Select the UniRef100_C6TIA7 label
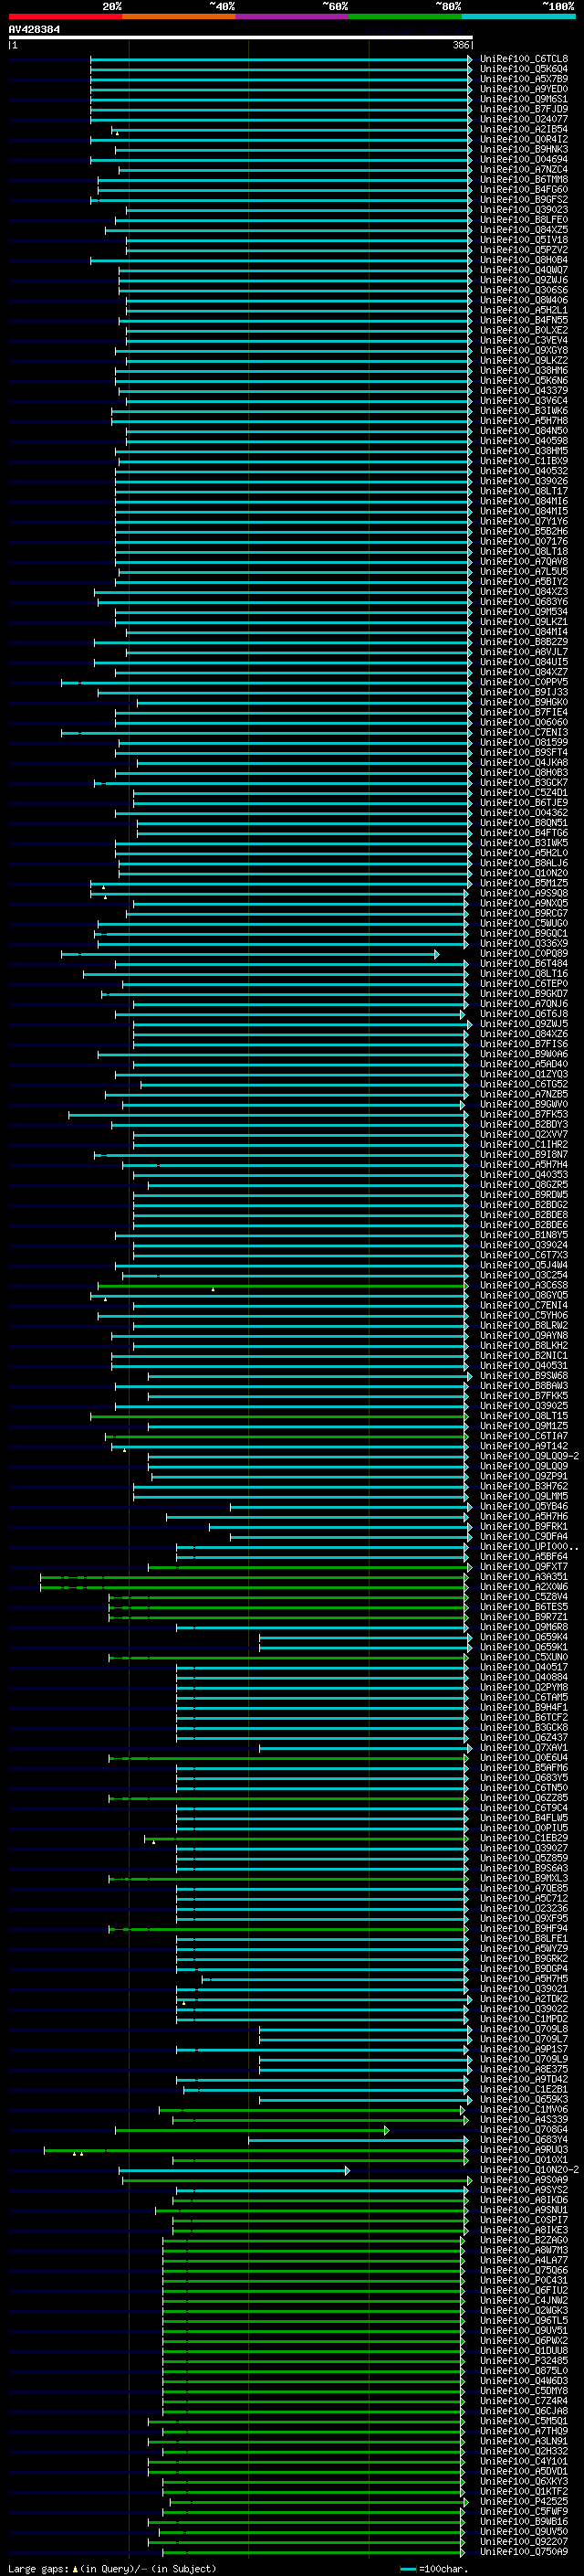Viewport: 584px width, 2576px height. [x=523, y=1436]
